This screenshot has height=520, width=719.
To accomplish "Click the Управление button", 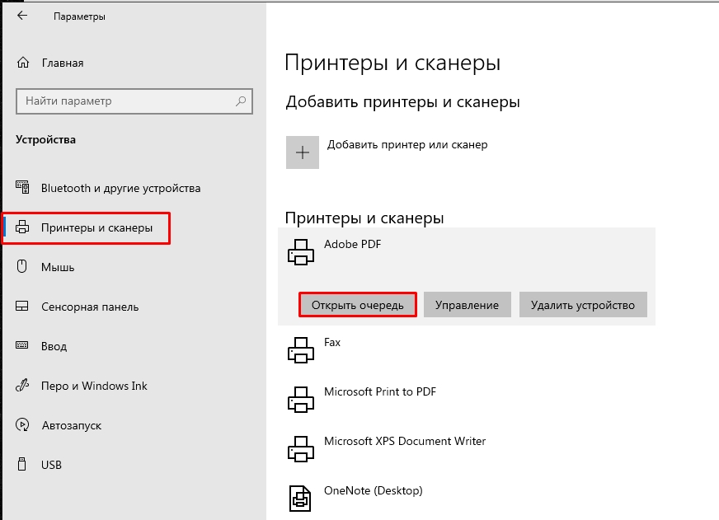I will pos(467,305).
